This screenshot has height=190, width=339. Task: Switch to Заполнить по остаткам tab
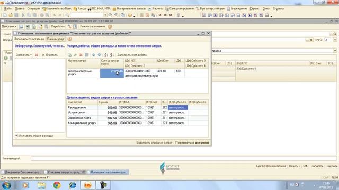[29, 39]
